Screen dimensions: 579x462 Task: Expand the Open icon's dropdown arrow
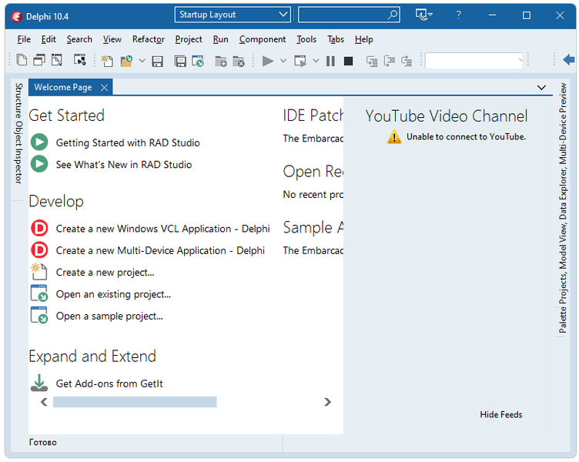tap(142, 61)
